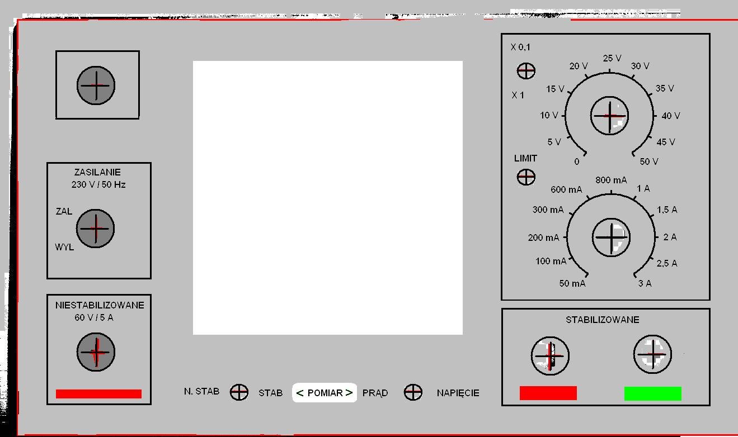
Task: Click the green bar under STABILIZOWANE
Action: coord(652,393)
